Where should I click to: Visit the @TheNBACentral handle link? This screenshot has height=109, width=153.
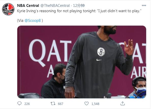pyautogui.click(x=54, y=5)
